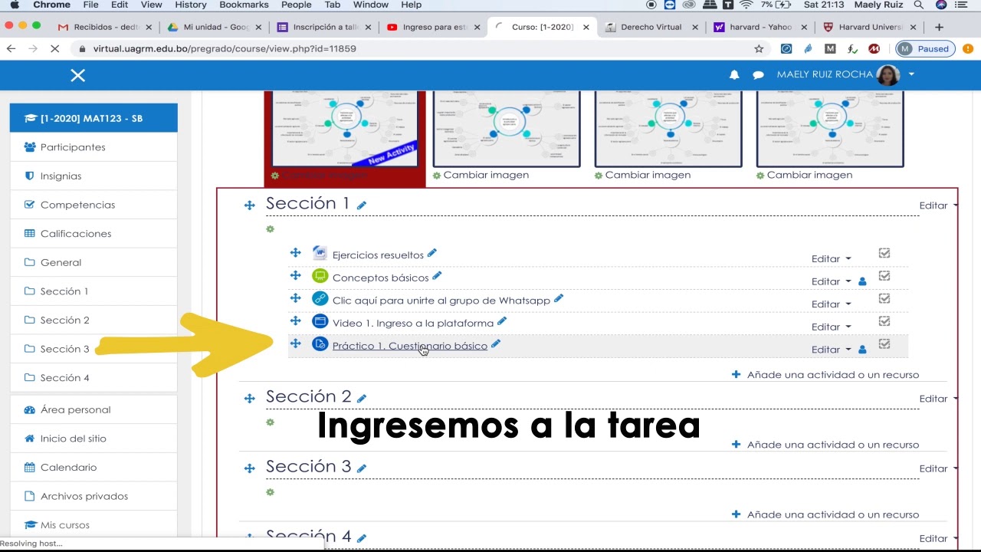This screenshot has width=981, height=552.
Task: Open the Práctico 1. Cuestionario básico link
Action: coord(410,346)
